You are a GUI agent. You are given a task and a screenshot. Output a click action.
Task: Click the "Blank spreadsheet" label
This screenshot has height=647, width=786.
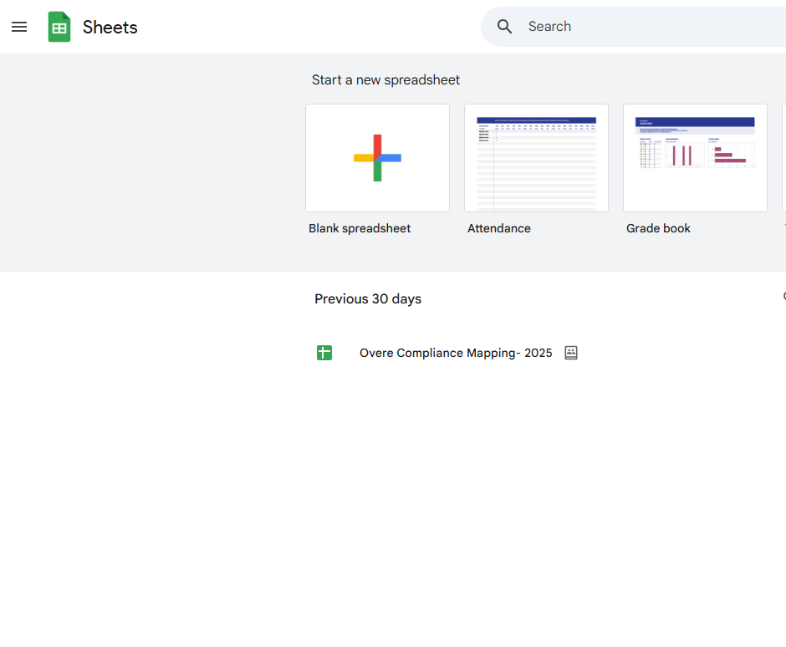(360, 228)
